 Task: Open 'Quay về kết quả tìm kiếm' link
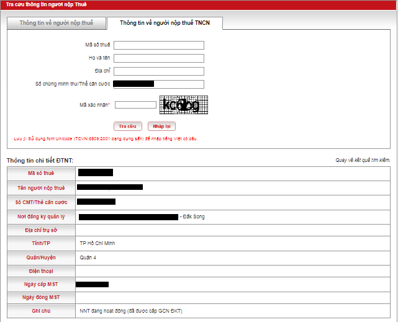tap(363, 160)
